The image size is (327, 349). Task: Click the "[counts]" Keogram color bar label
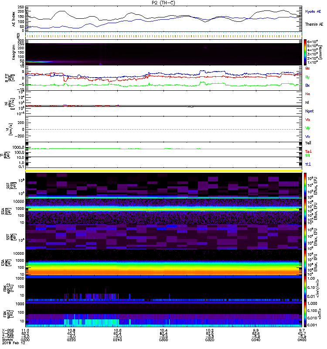[320, 52]
